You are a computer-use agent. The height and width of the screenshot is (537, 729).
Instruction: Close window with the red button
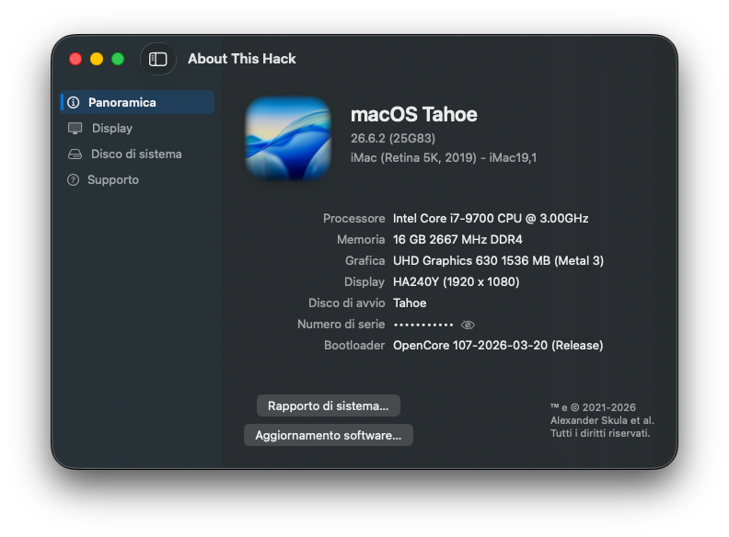[75, 59]
